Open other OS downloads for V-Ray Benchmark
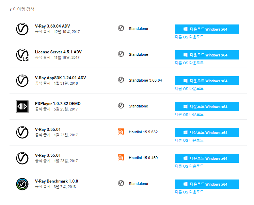 [189, 192]
